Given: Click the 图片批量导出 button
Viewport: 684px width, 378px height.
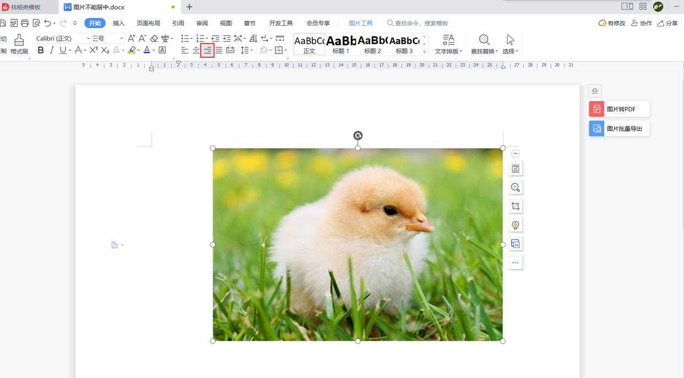Looking at the screenshot, I should 619,129.
